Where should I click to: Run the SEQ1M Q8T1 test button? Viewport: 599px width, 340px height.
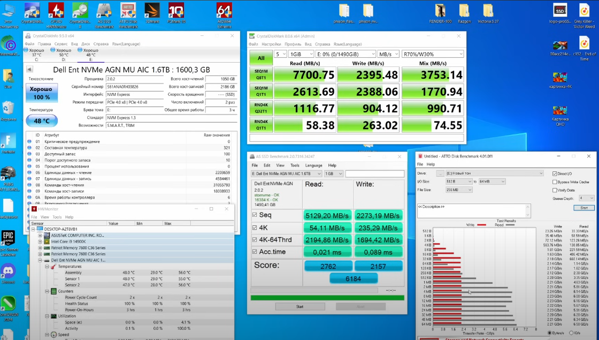[x=261, y=74]
